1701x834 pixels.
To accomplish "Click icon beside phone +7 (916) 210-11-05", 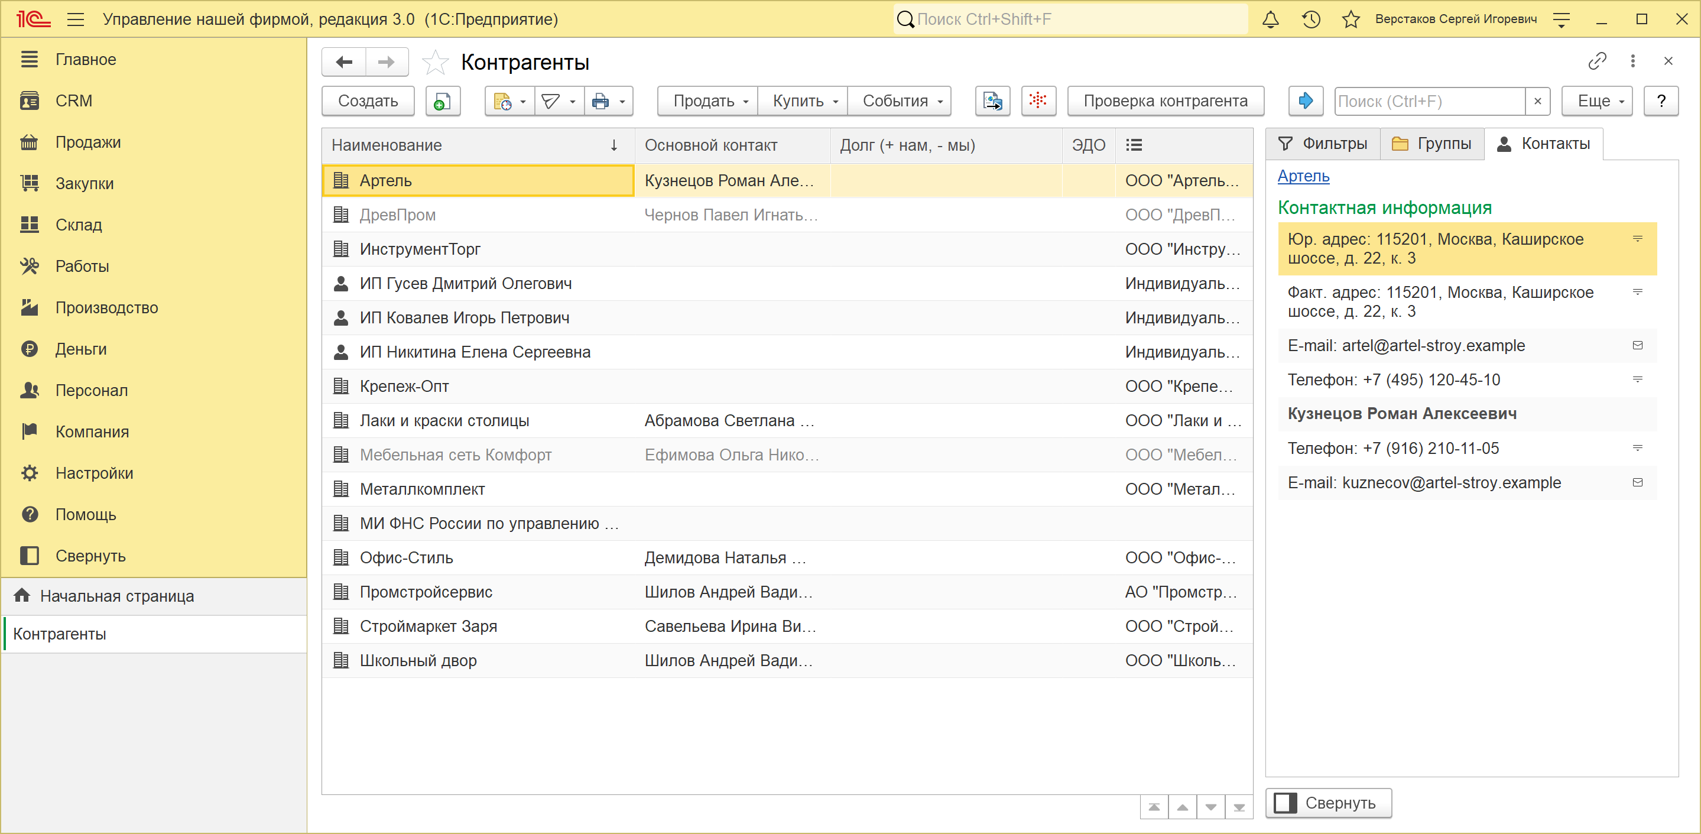I will (1638, 449).
